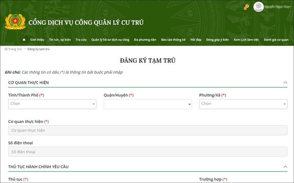
Task: Open the Hỏi đáp menu
Action: 196,40
